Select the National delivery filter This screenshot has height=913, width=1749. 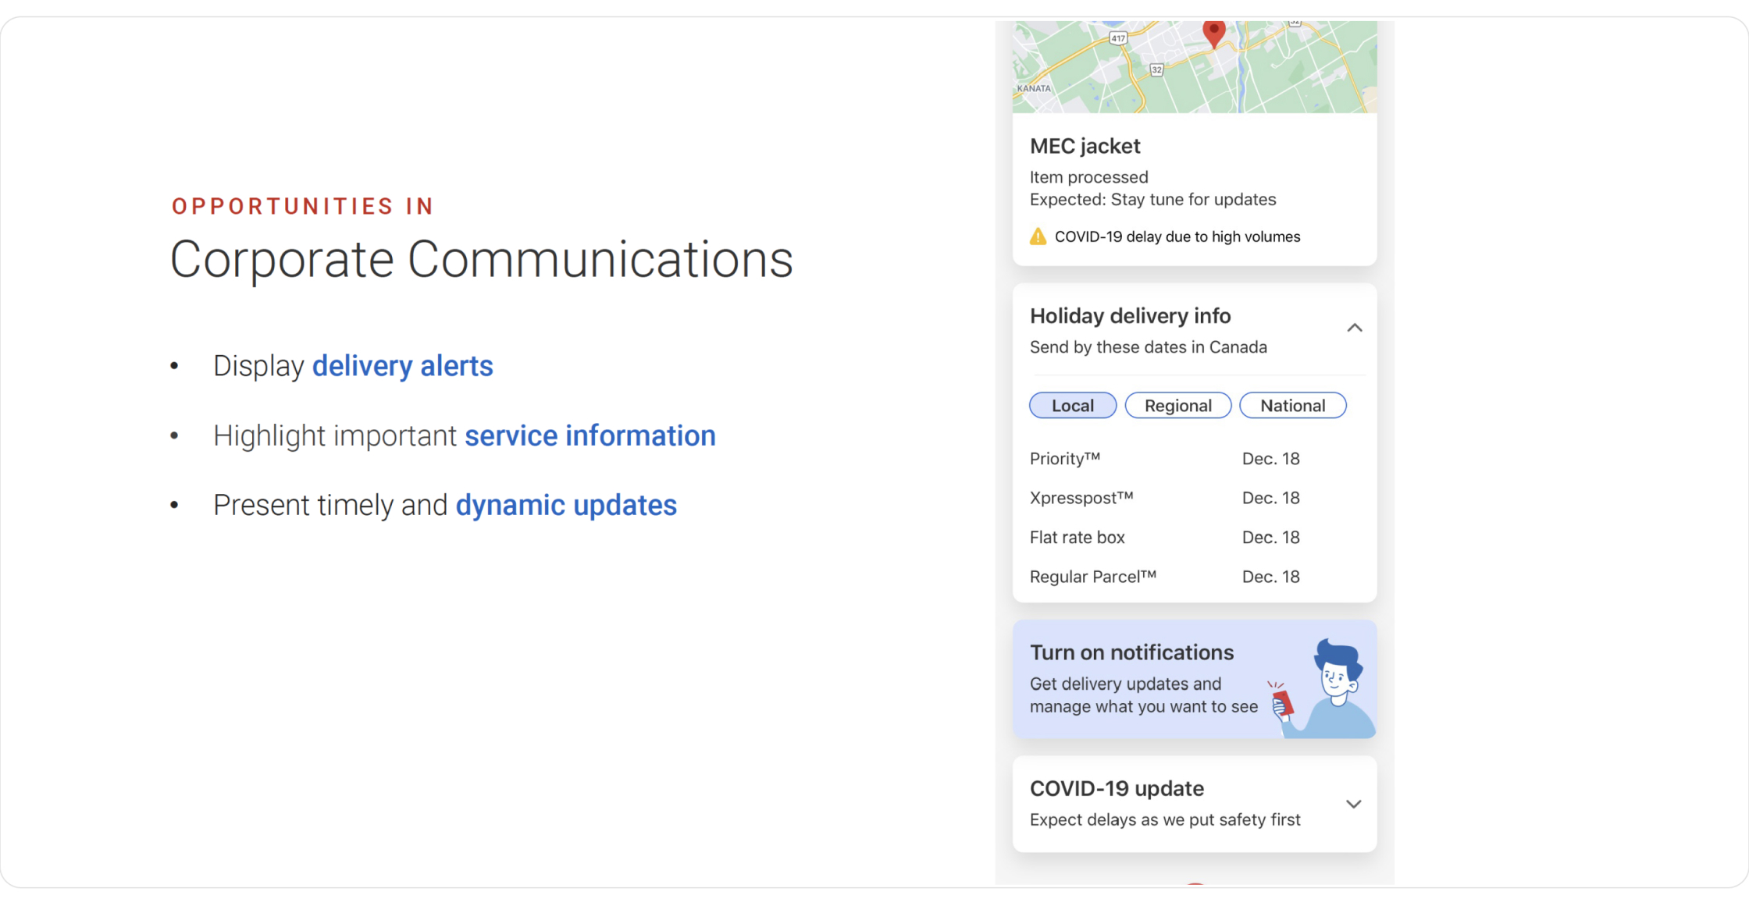pyautogui.click(x=1292, y=406)
